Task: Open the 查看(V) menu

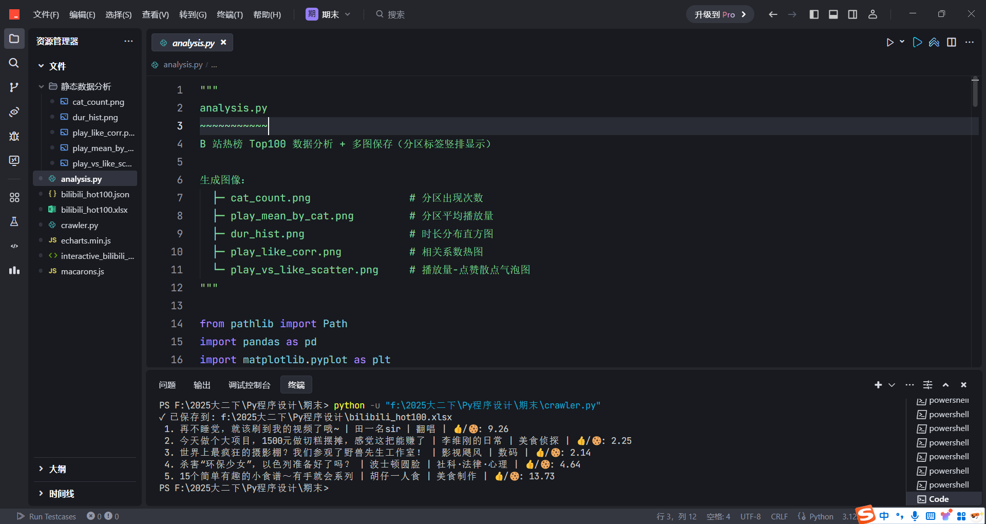Action: click(156, 14)
